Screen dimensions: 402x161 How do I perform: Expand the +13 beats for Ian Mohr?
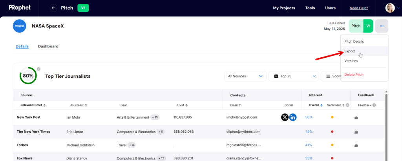pyautogui.click(x=155, y=117)
